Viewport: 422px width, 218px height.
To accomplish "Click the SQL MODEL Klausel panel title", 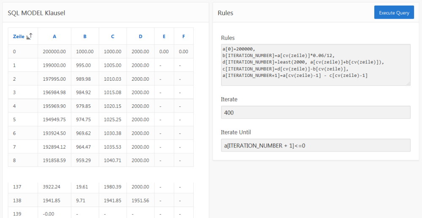I will tap(36, 13).
